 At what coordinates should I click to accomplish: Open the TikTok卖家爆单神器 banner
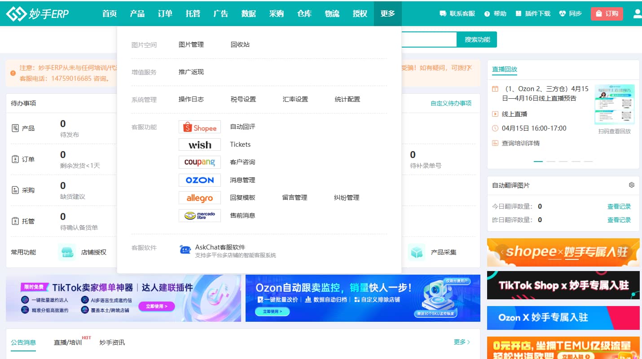pyautogui.click(x=123, y=298)
